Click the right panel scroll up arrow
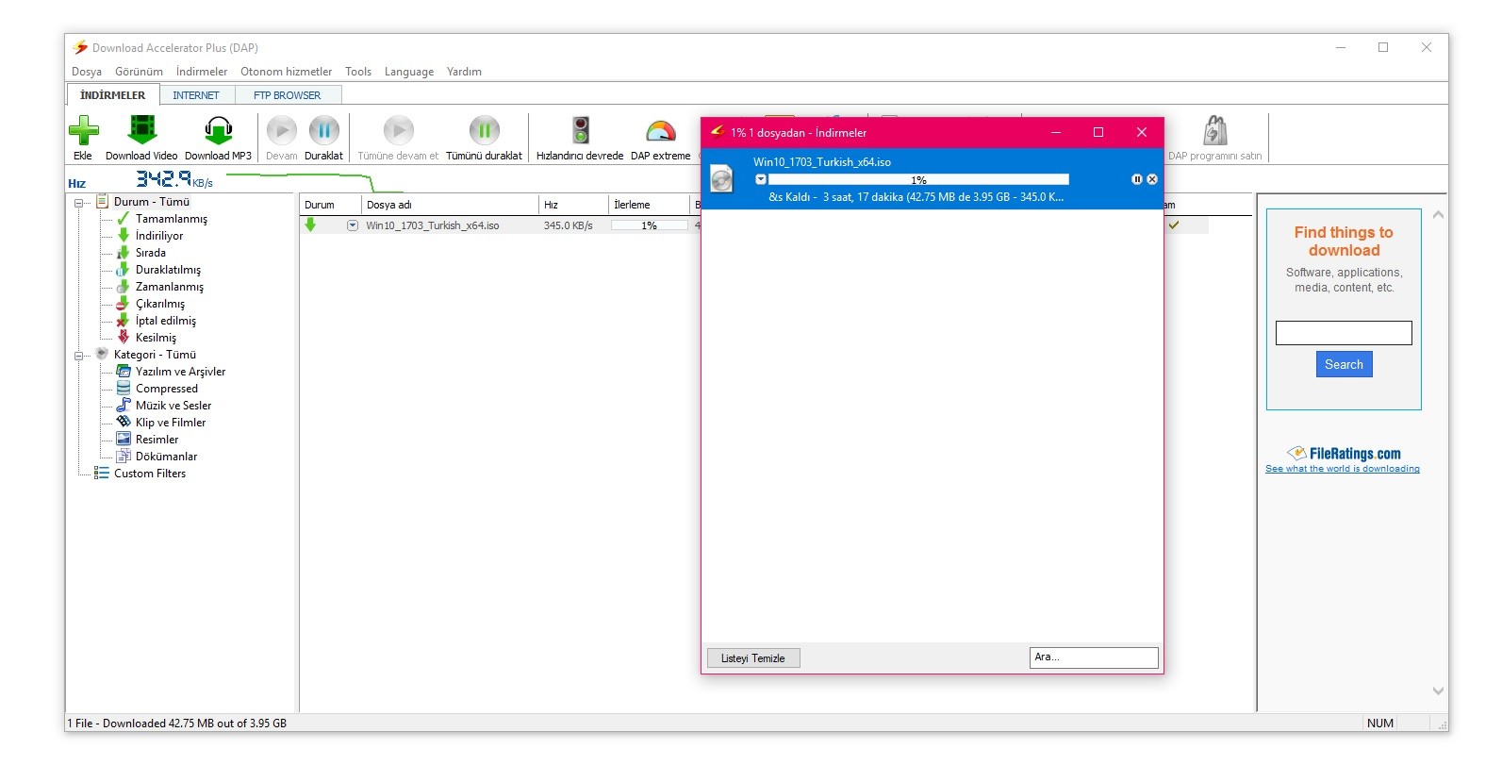Image resolution: width=1502 pixels, height=782 pixels. pyautogui.click(x=1438, y=215)
